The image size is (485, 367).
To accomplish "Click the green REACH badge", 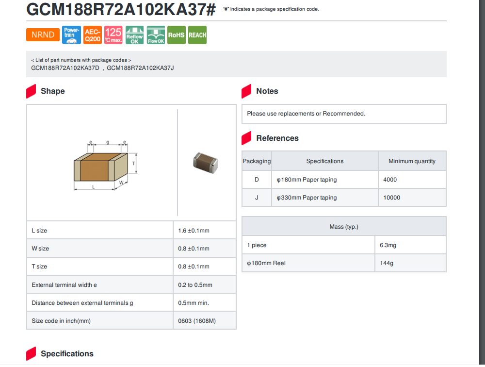I will click(197, 35).
